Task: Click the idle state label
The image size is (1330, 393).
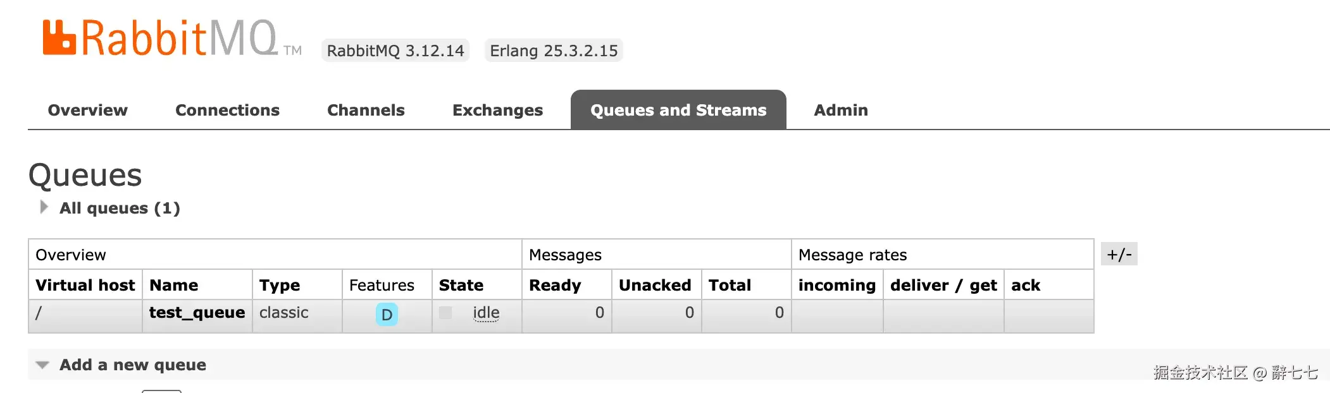Action: (x=486, y=313)
